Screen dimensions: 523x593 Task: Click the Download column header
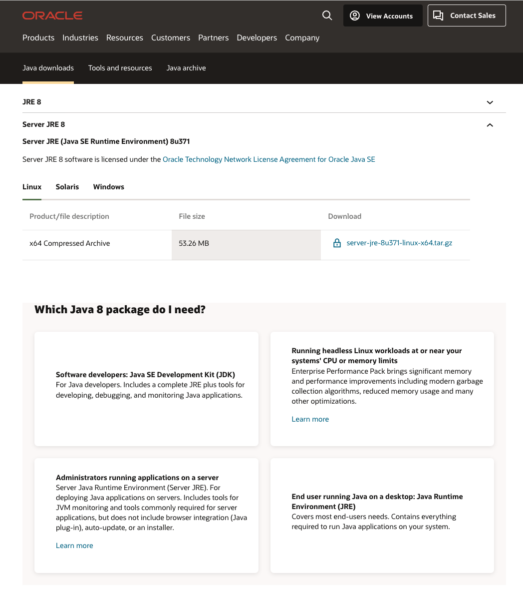pyautogui.click(x=345, y=216)
